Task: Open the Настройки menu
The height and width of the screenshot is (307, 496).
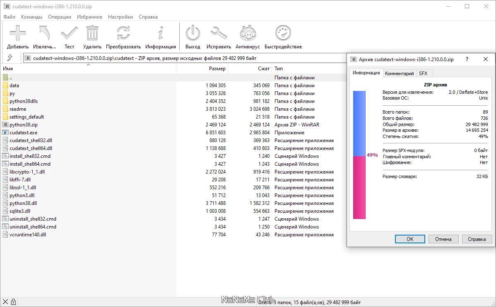Action: point(120,17)
